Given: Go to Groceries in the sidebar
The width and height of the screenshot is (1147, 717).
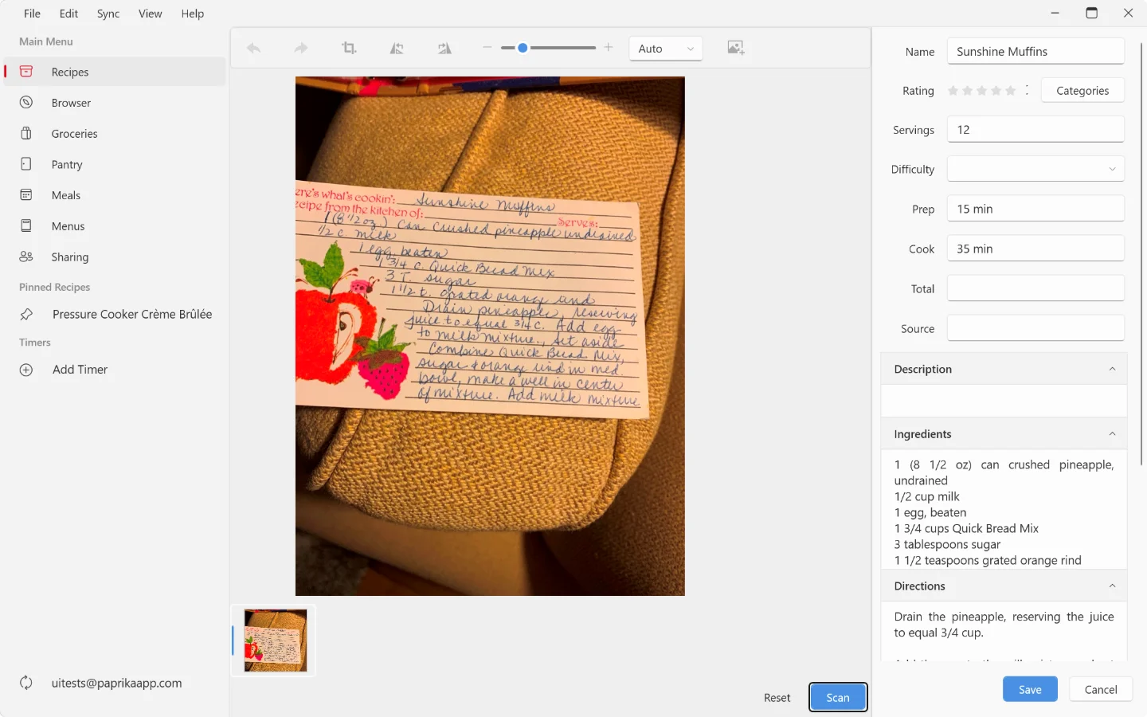Looking at the screenshot, I should (115, 134).
